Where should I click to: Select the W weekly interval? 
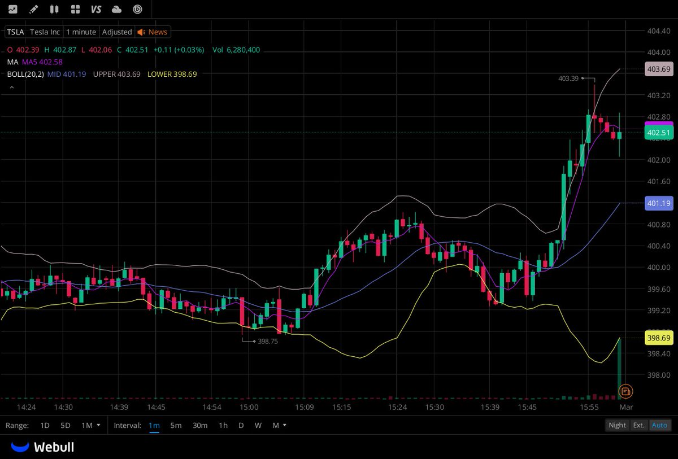[258, 425]
